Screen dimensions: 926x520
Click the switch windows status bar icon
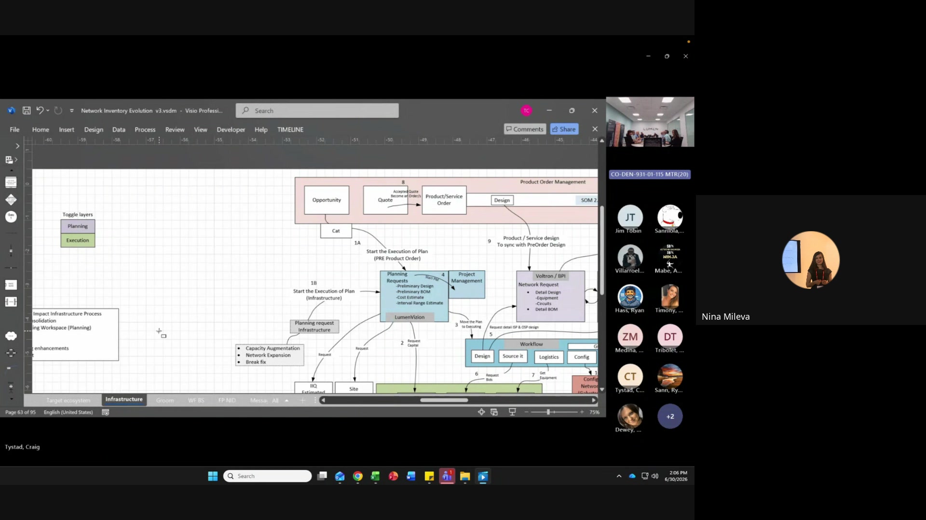494,412
